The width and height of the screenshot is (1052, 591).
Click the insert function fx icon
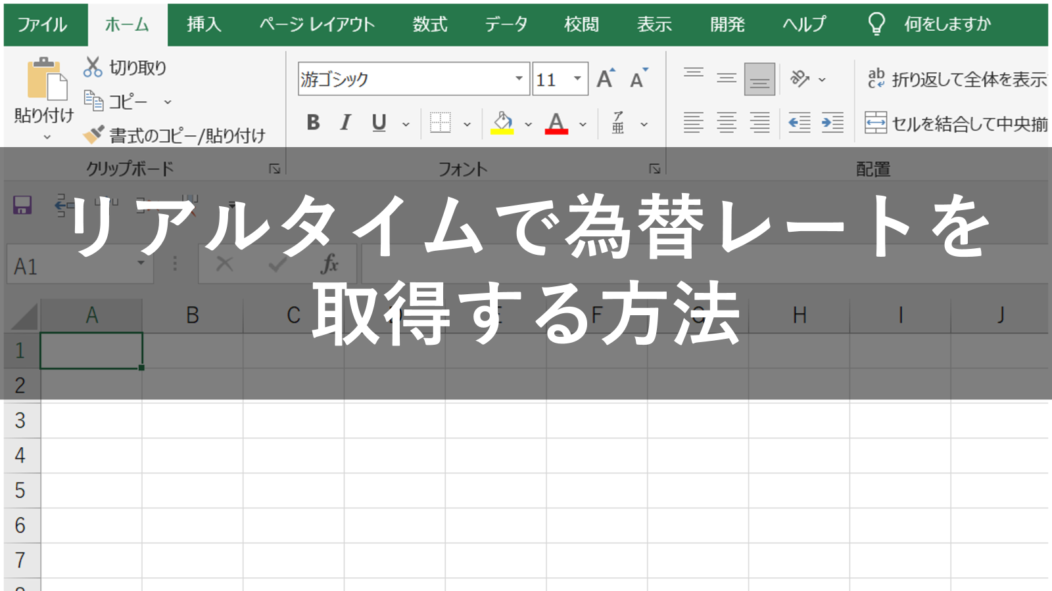pyautogui.click(x=329, y=265)
